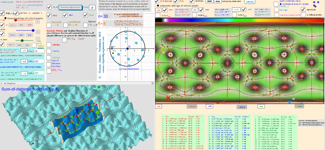
Task: Click the →1 step button for sad
Action: point(24,74)
